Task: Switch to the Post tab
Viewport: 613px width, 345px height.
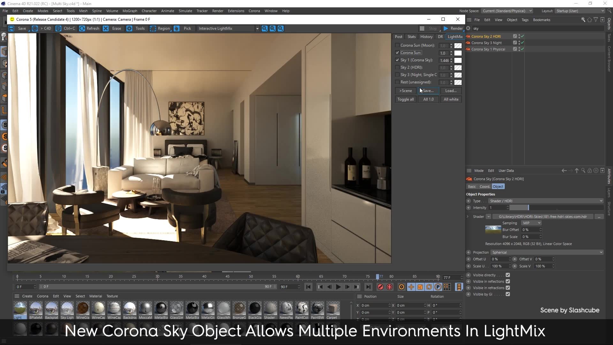Action: coord(398,37)
